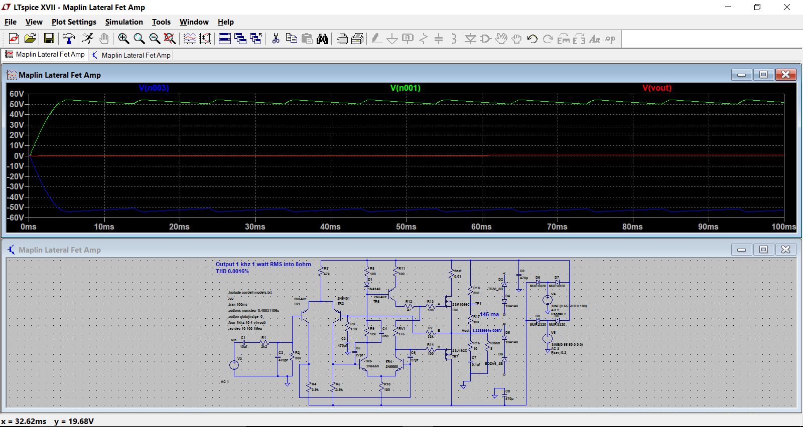Select the draw wire pencil tool
The image size is (803, 427).
377,39
